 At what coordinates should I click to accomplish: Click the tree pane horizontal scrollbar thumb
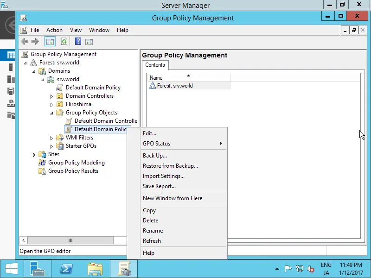pyautogui.click(x=70, y=240)
